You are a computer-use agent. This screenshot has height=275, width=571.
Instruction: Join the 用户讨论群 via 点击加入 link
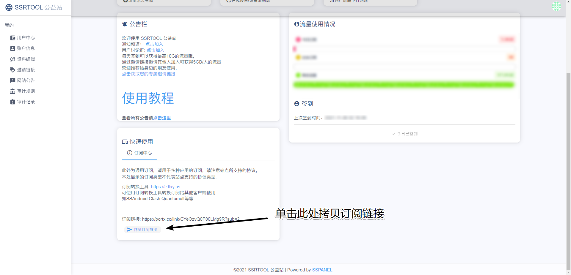pyautogui.click(x=155, y=50)
